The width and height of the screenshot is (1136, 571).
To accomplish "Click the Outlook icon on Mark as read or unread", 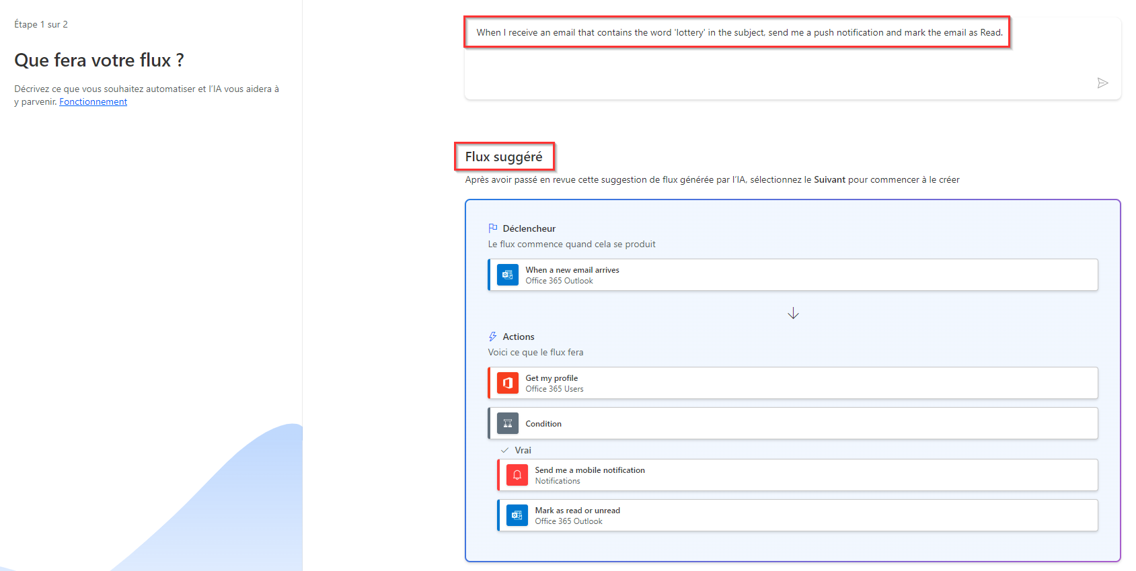I will pyautogui.click(x=517, y=515).
